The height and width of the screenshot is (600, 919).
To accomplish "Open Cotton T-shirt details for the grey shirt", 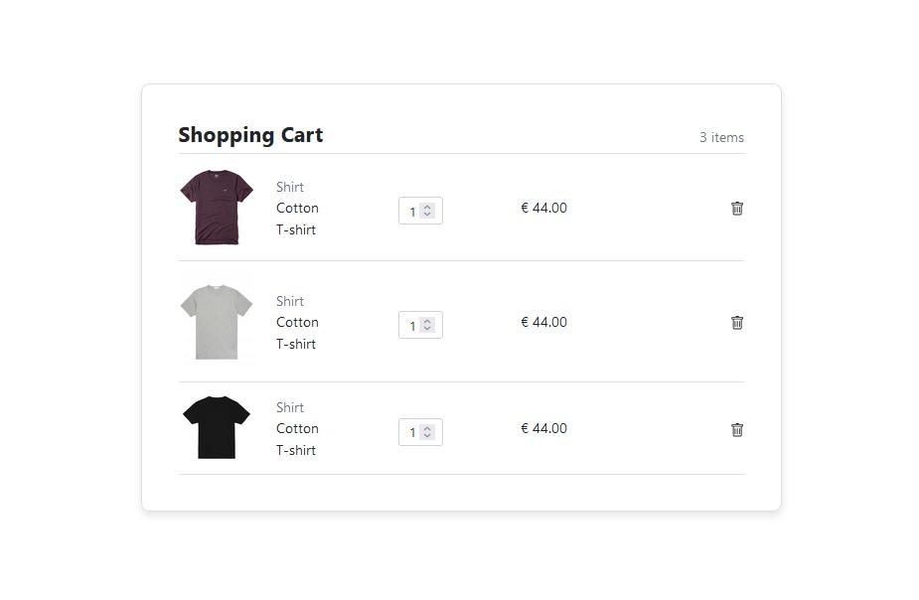I will pyautogui.click(x=297, y=333).
